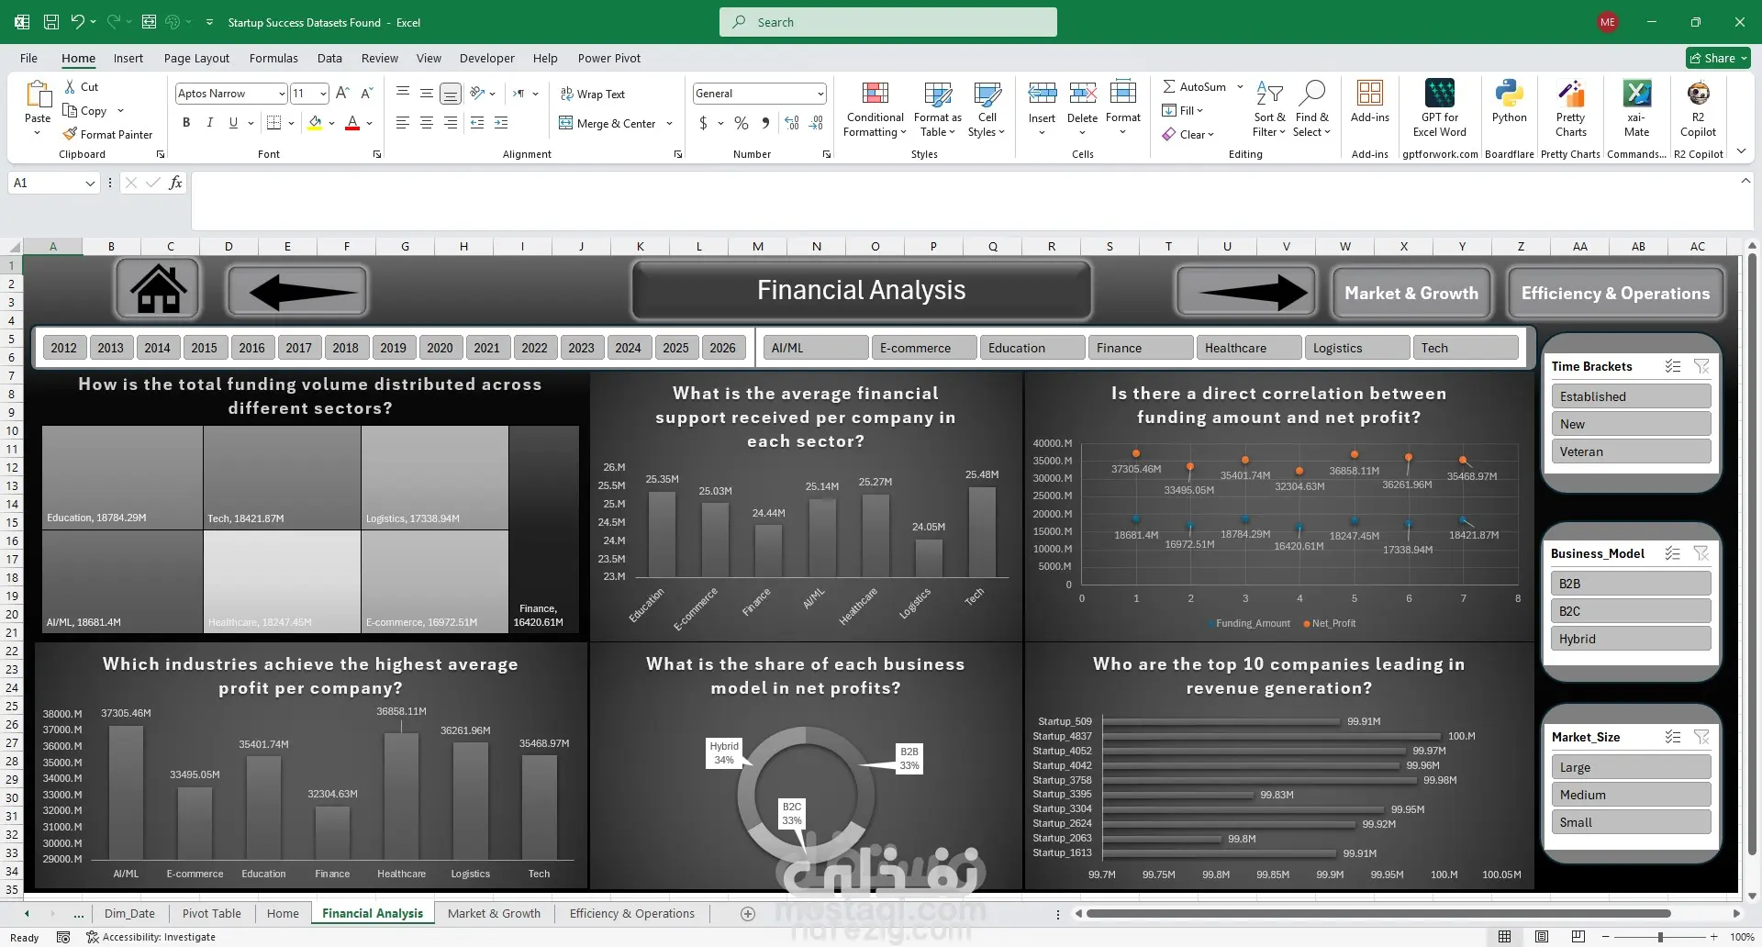Toggle multi-select on Time Brackets slicer
The image size is (1762, 947).
click(1673, 366)
